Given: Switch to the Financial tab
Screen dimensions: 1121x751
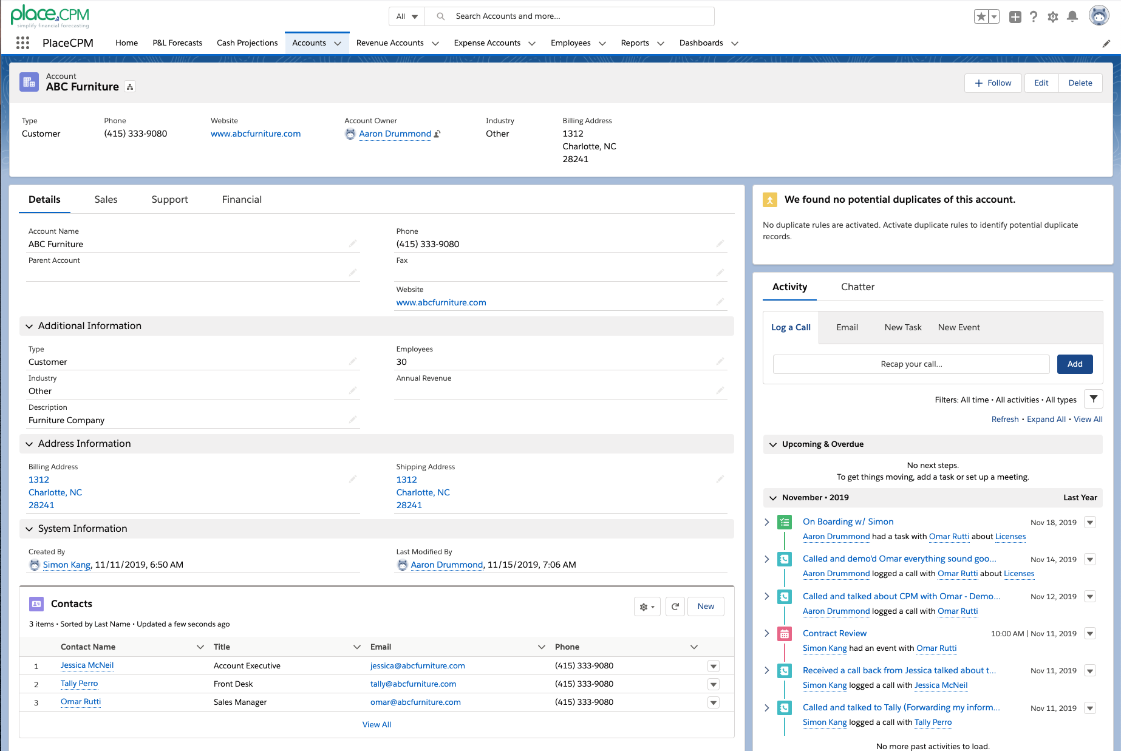Looking at the screenshot, I should pyautogui.click(x=242, y=200).
